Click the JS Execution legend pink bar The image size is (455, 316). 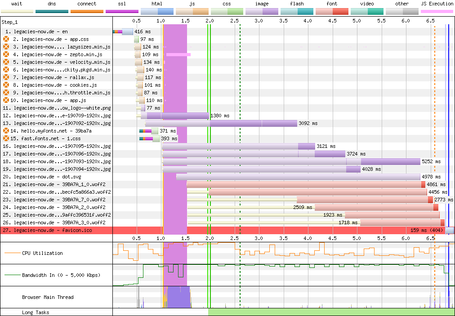pos(437,12)
